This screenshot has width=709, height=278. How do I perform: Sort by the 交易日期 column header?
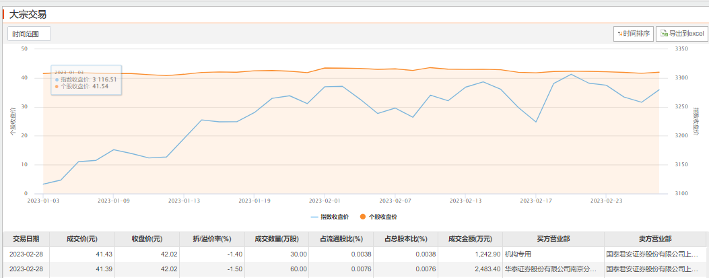(26, 239)
